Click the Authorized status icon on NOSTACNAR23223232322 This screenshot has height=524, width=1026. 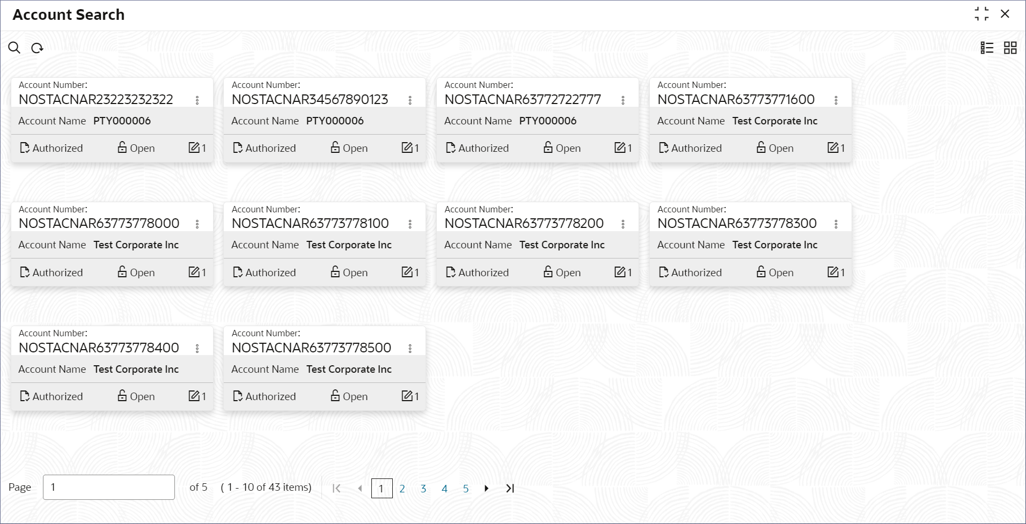click(x=25, y=147)
